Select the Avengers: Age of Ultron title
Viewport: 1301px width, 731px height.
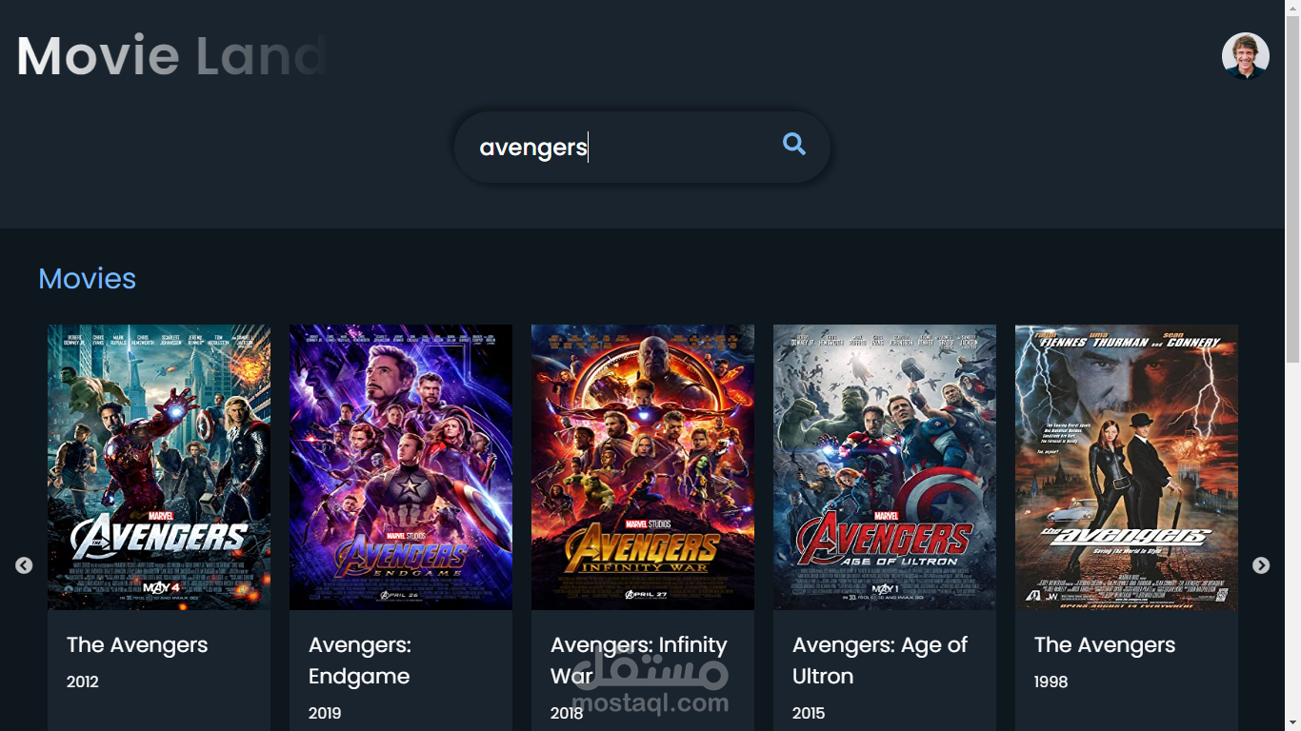click(880, 661)
